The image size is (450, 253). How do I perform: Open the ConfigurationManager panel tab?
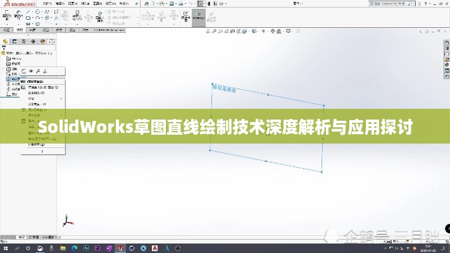click(x=24, y=42)
